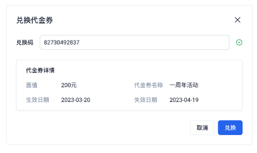Select the 2023-04-19 expiry date
This screenshot has height=153, width=257.
point(184,100)
